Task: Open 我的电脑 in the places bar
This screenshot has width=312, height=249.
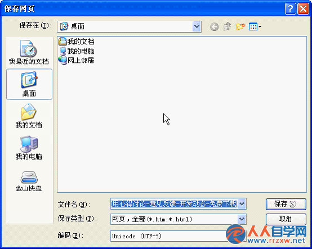Action: 29,148
